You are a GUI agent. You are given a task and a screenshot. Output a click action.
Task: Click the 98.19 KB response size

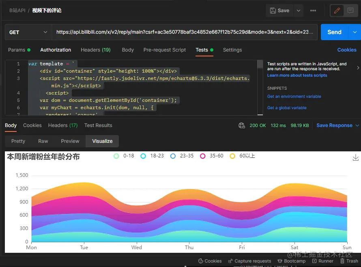click(299, 125)
